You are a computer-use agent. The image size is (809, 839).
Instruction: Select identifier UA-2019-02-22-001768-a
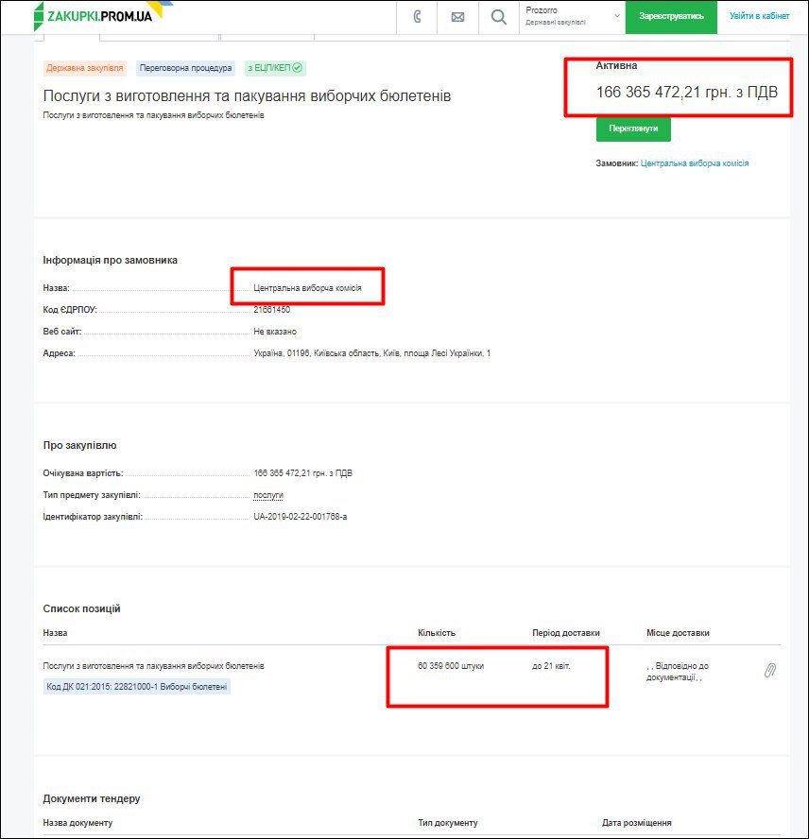click(301, 517)
